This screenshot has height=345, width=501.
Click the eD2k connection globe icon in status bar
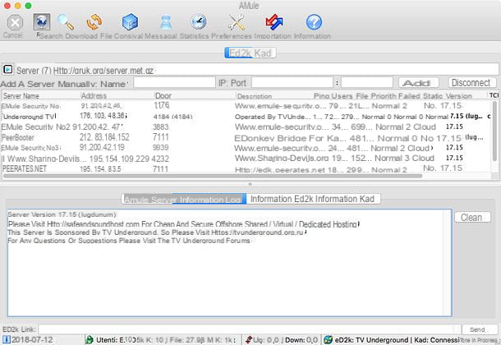(329, 340)
